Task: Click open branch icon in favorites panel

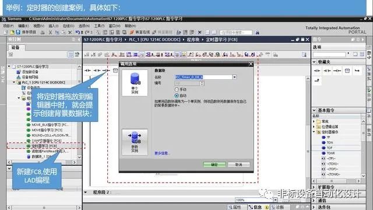Action: (357, 71)
